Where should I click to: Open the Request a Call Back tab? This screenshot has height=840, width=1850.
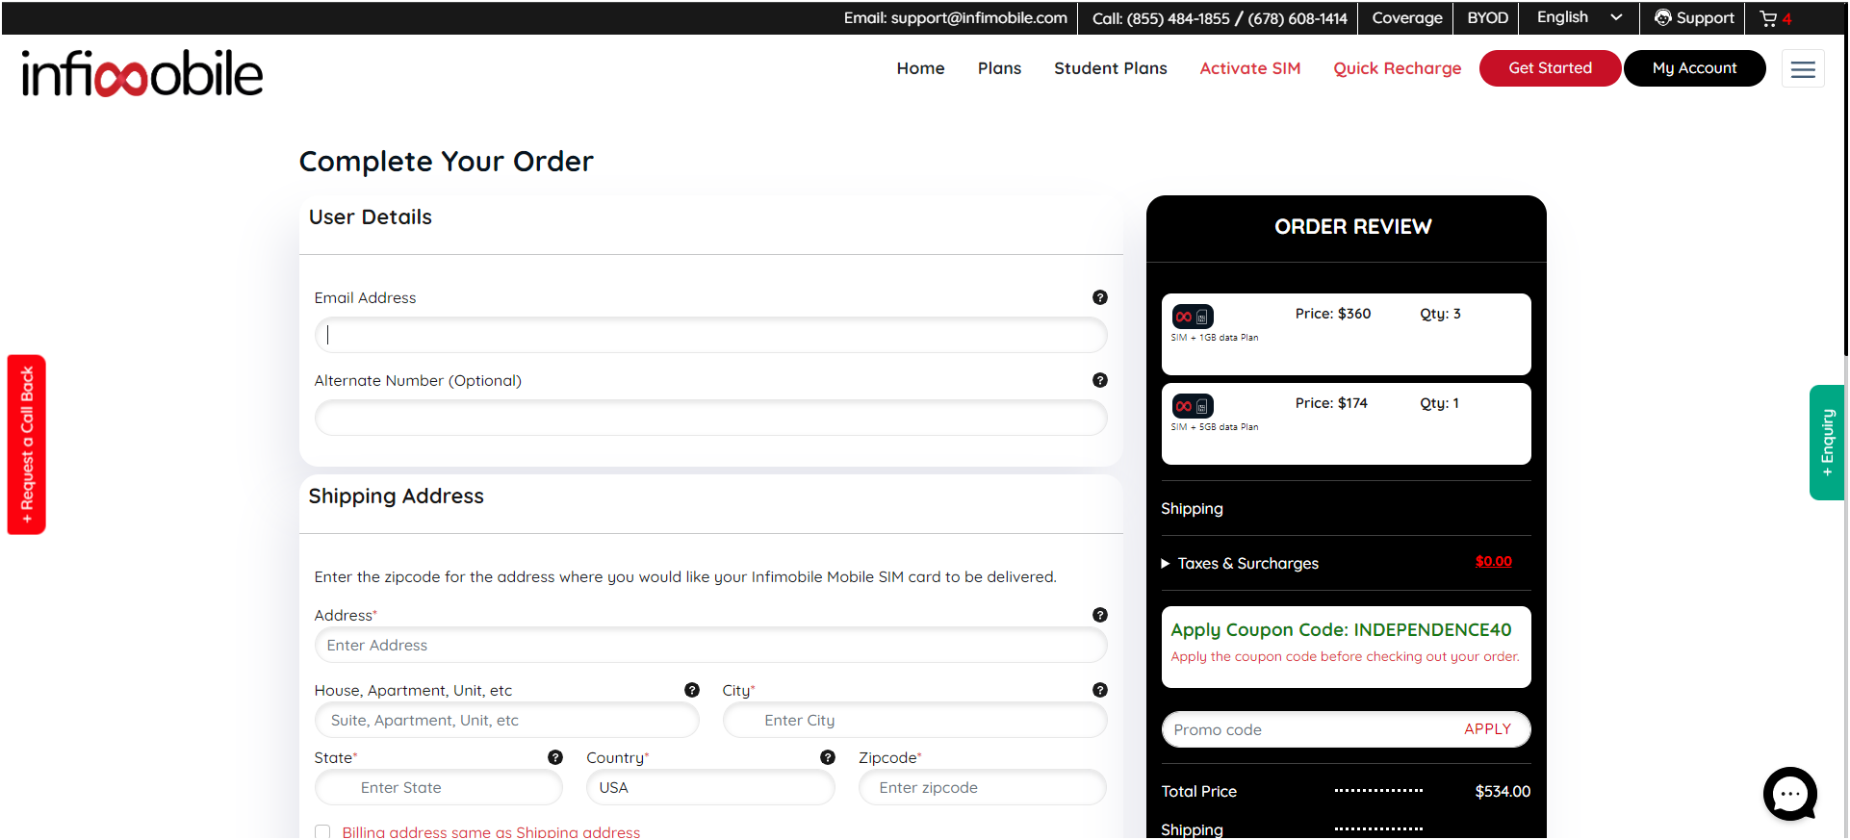point(27,445)
